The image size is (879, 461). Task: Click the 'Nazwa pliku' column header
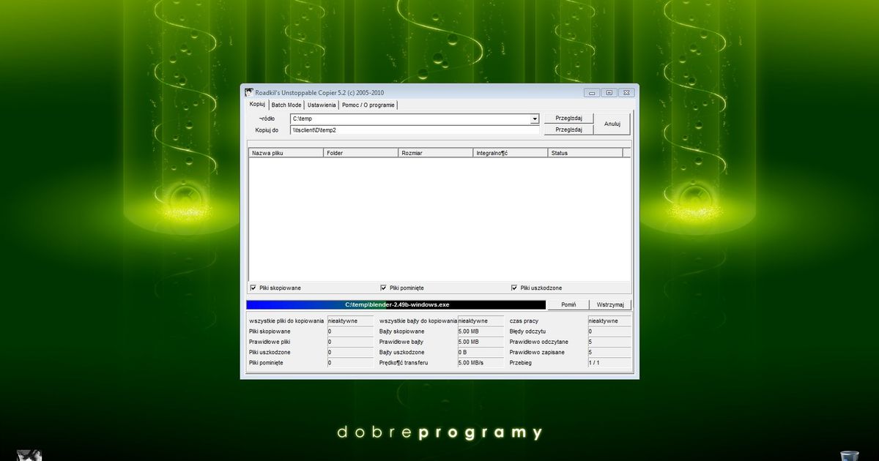pyautogui.click(x=286, y=153)
